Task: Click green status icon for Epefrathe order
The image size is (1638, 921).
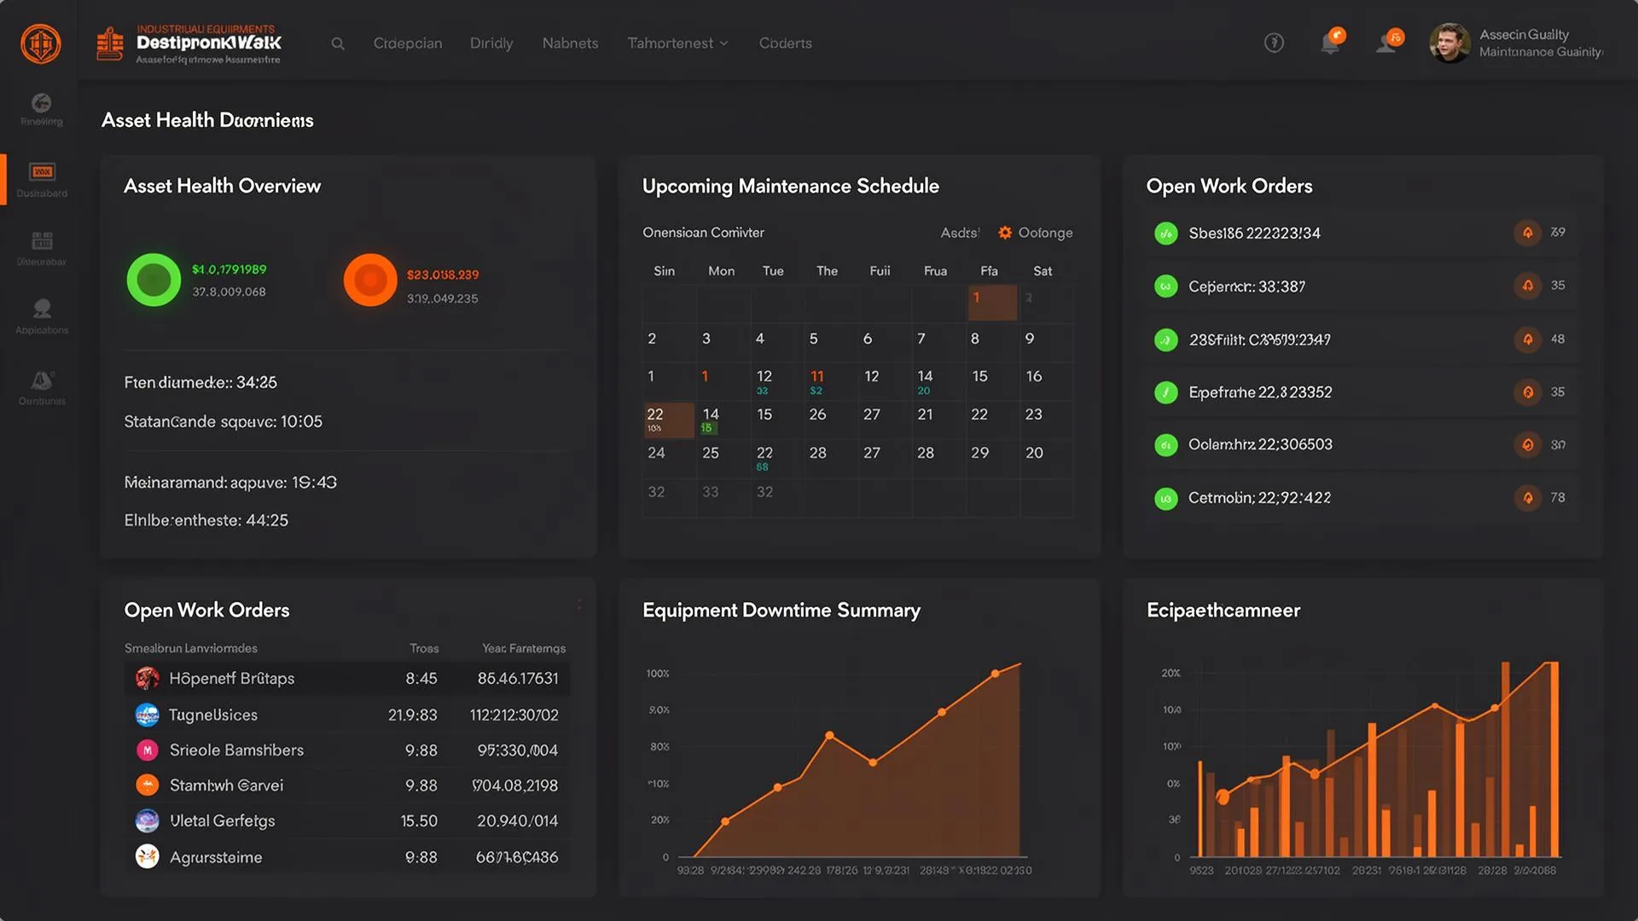Action: pos(1165,392)
